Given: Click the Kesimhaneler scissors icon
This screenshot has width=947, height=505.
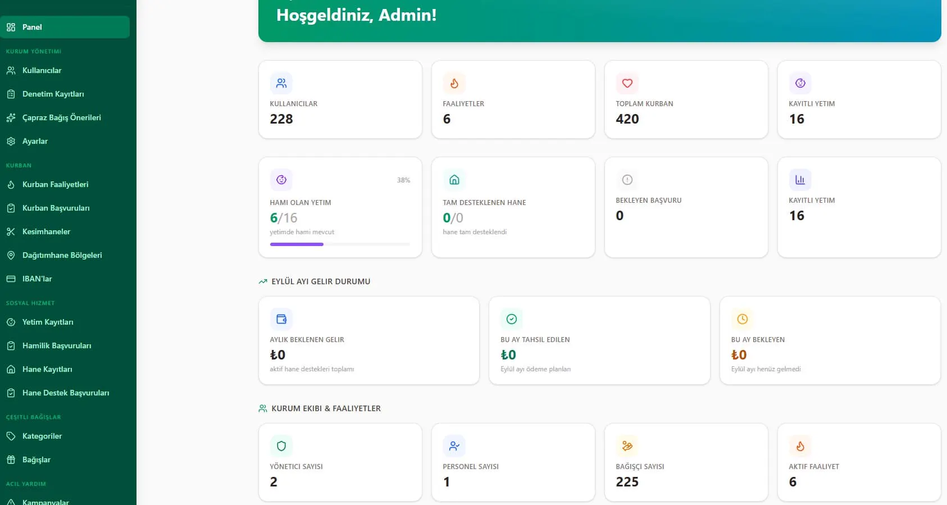Looking at the screenshot, I should (11, 232).
